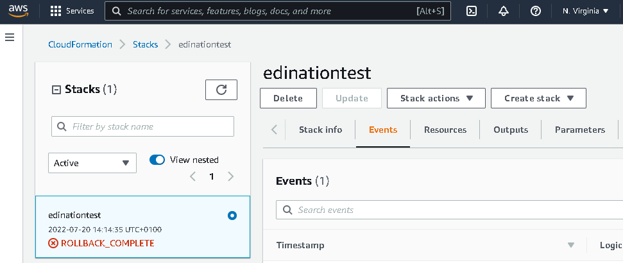This screenshot has width=623, height=263.
Task: Open the N. Virginia region dropdown
Action: point(586,11)
